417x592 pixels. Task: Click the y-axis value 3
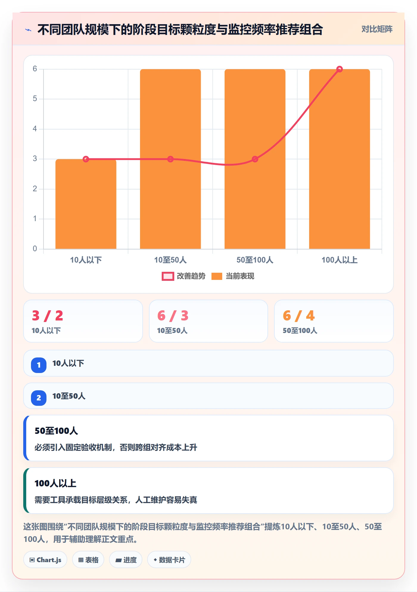point(35,159)
